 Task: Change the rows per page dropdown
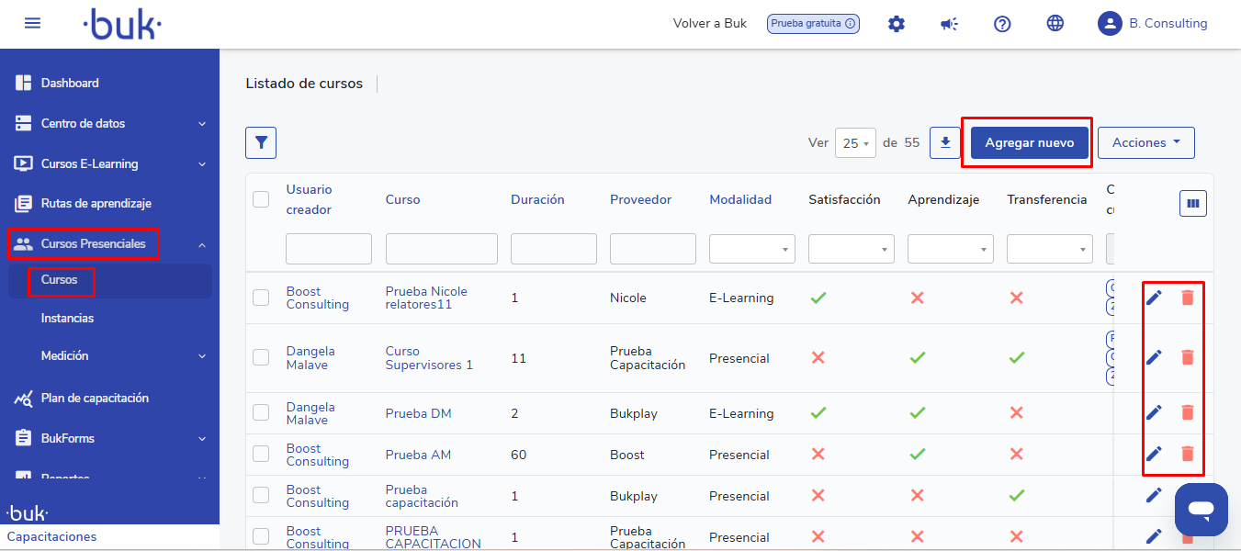pos(854,143)
